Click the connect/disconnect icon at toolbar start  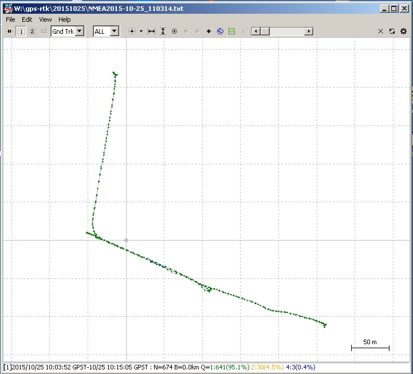(9, 32)
